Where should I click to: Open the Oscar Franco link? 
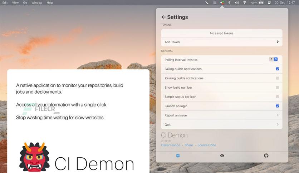click(x=171, y=145)
